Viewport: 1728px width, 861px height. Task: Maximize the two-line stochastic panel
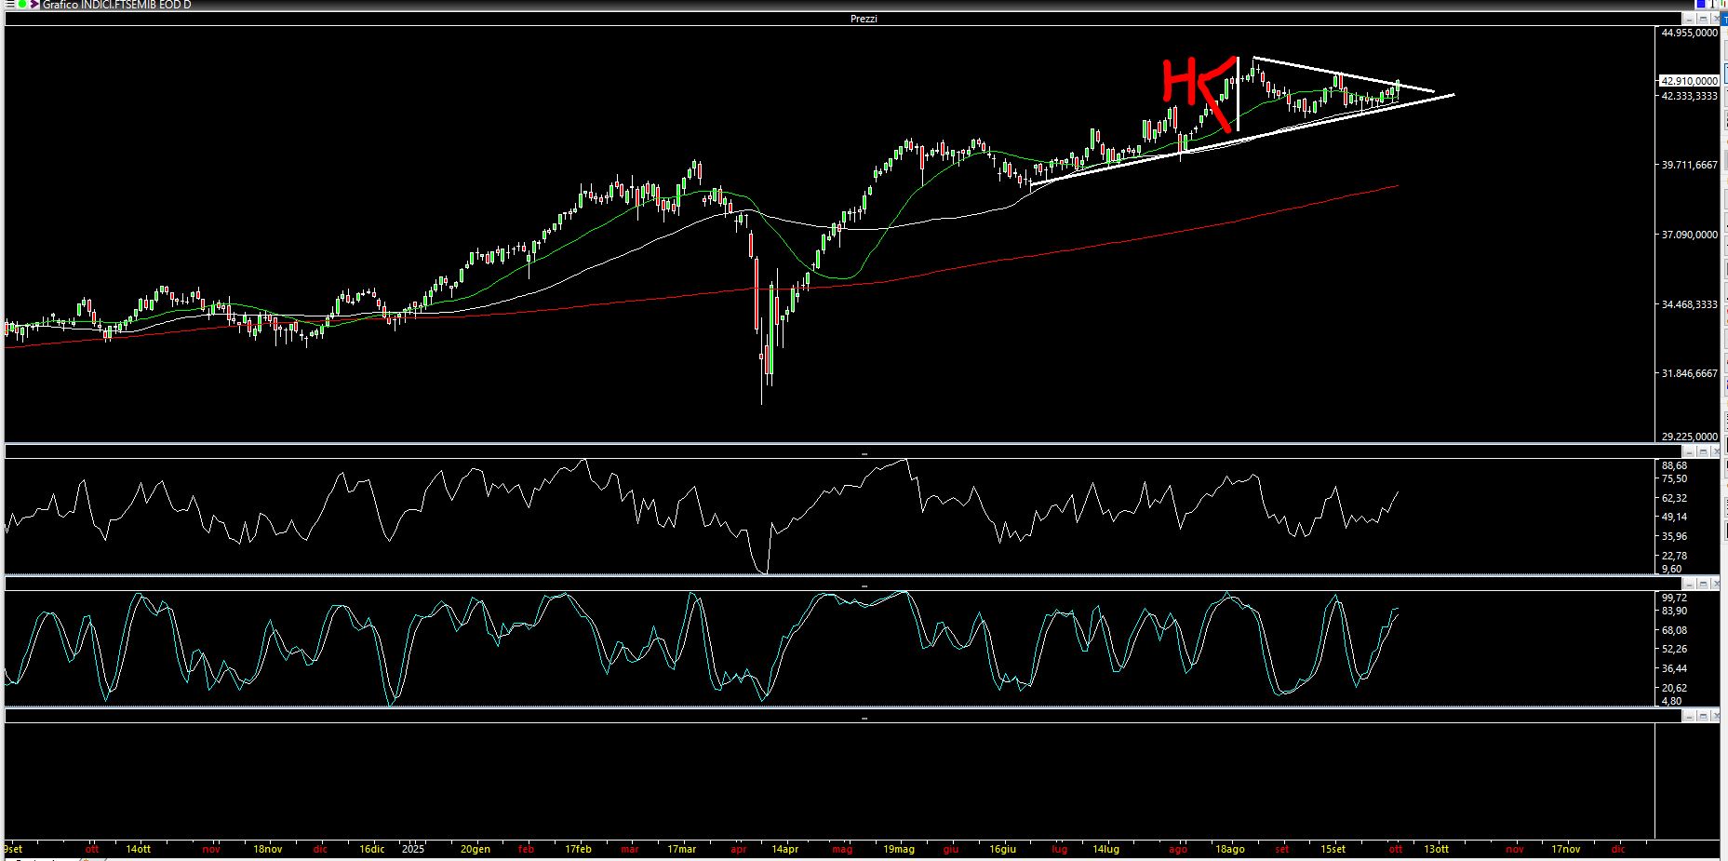pyautogui.click(x=1702, y=584)
